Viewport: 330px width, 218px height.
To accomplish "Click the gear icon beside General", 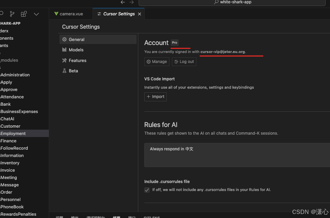I will coord(64,39).
